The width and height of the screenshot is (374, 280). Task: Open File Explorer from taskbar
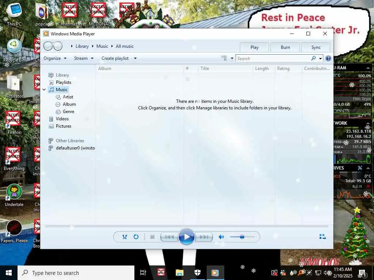180,273
